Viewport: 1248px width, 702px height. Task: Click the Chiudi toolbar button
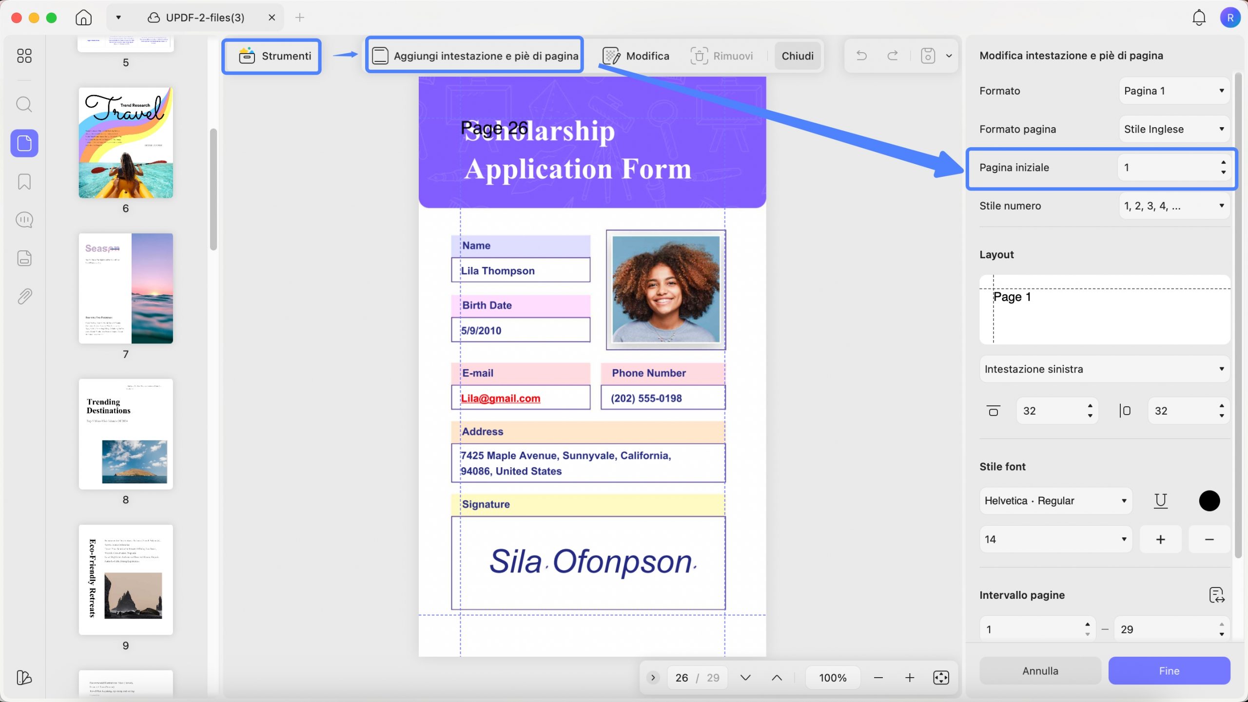(798, 56)
